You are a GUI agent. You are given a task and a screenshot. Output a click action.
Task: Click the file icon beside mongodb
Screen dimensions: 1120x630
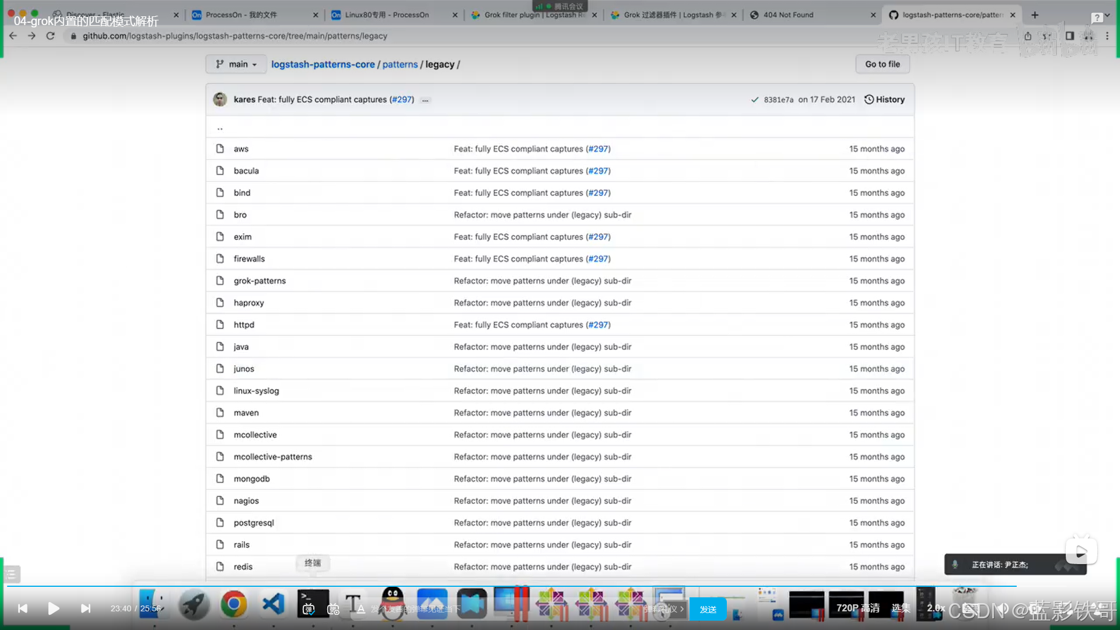(x=220, y=478)
